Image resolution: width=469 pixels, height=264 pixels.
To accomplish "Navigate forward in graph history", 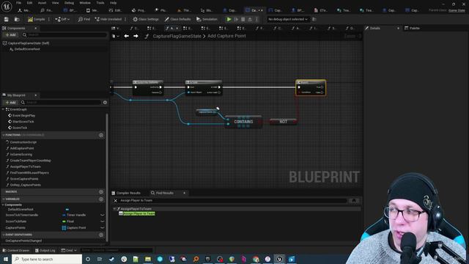I will [x=136, y=36].
